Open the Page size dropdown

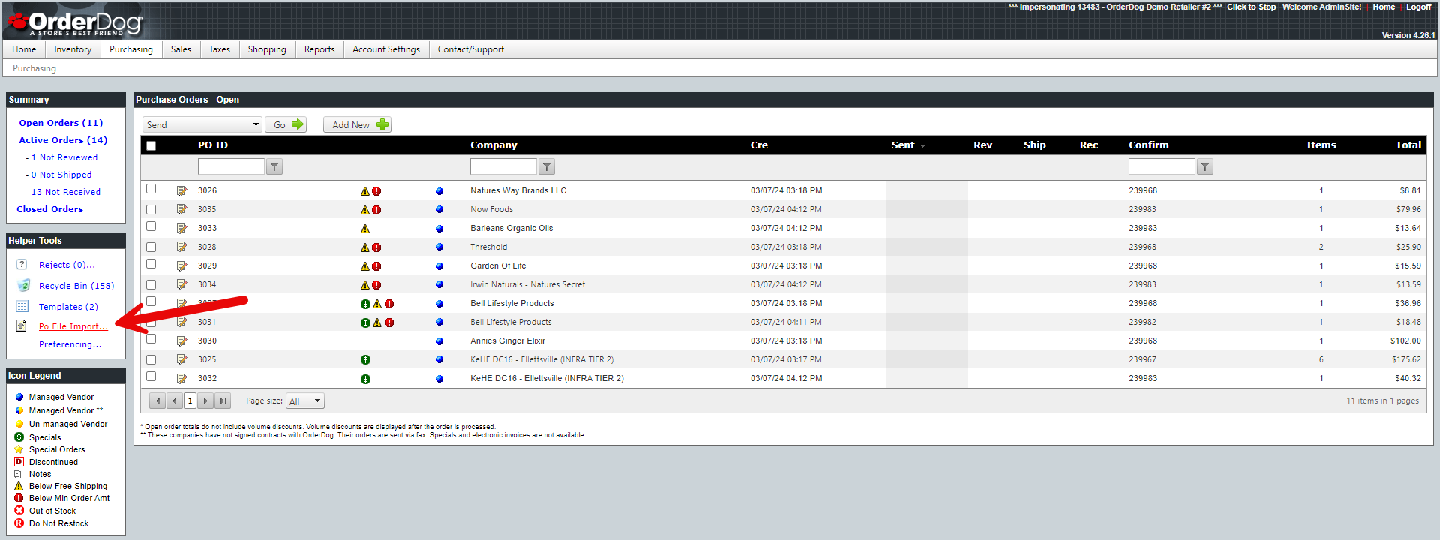[305, 401]
